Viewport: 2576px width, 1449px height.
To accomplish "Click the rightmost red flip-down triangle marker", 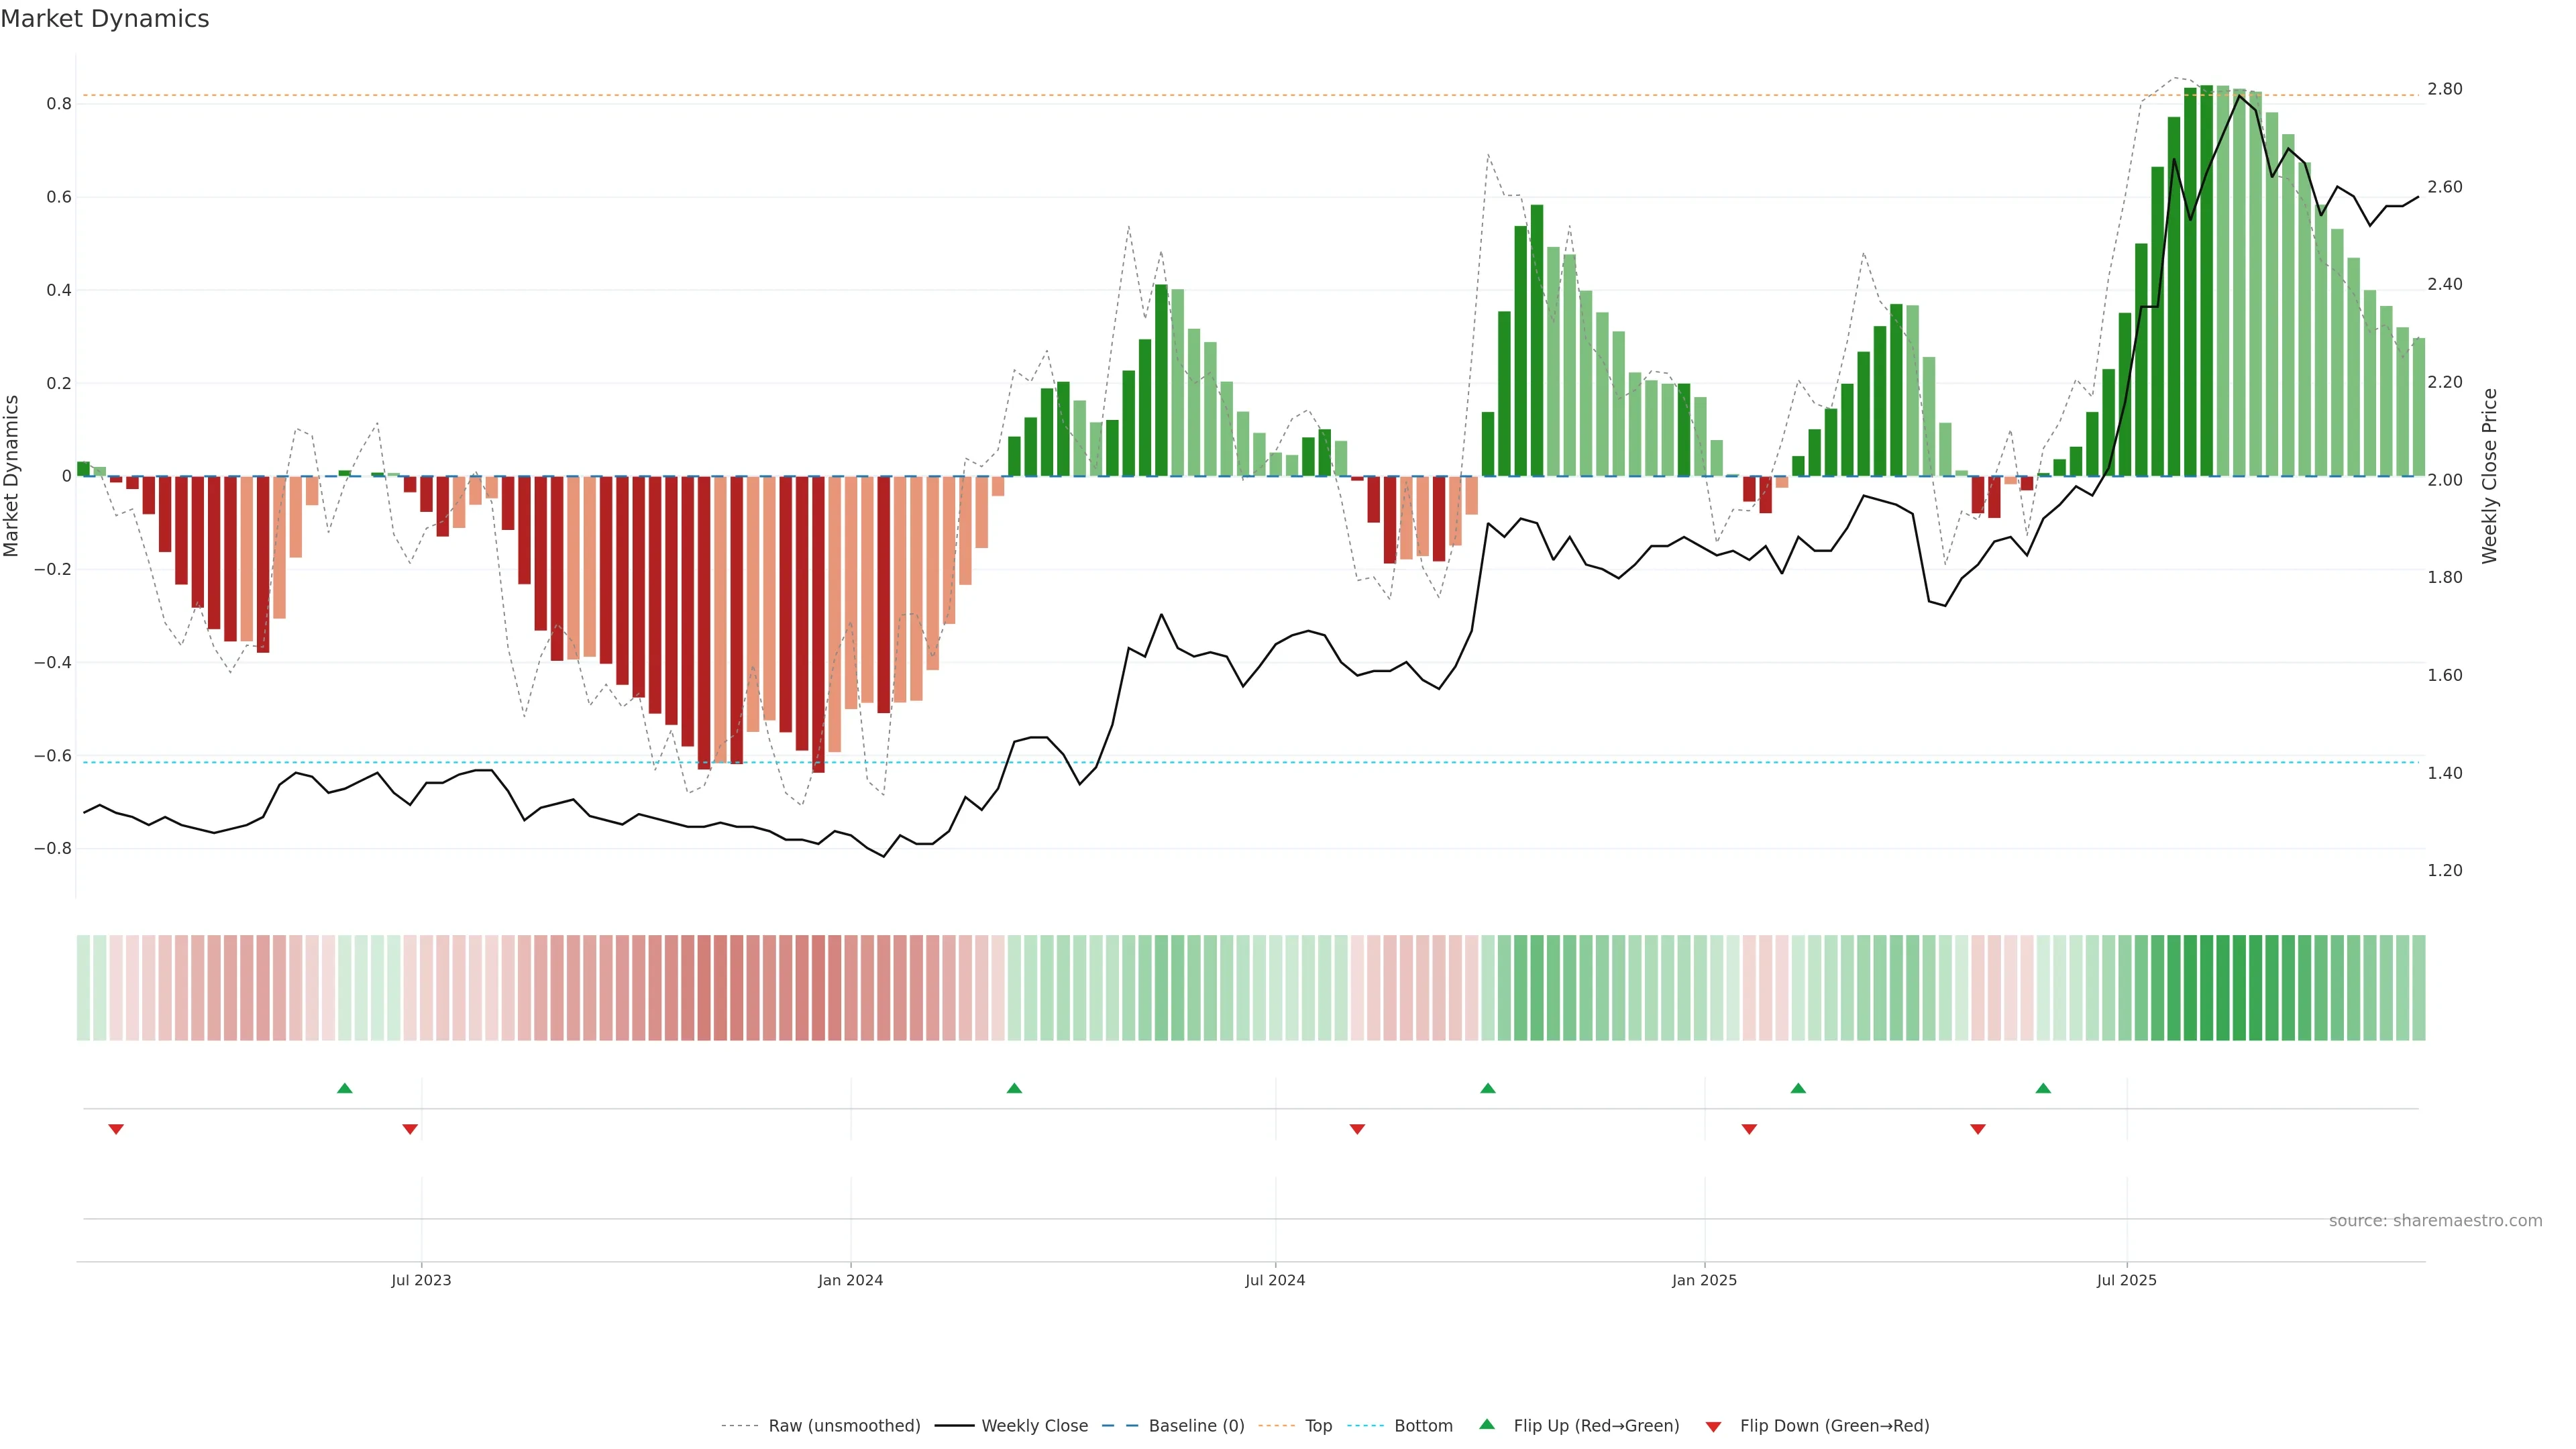I will pyautogui.click(x=1977, y=1129).
